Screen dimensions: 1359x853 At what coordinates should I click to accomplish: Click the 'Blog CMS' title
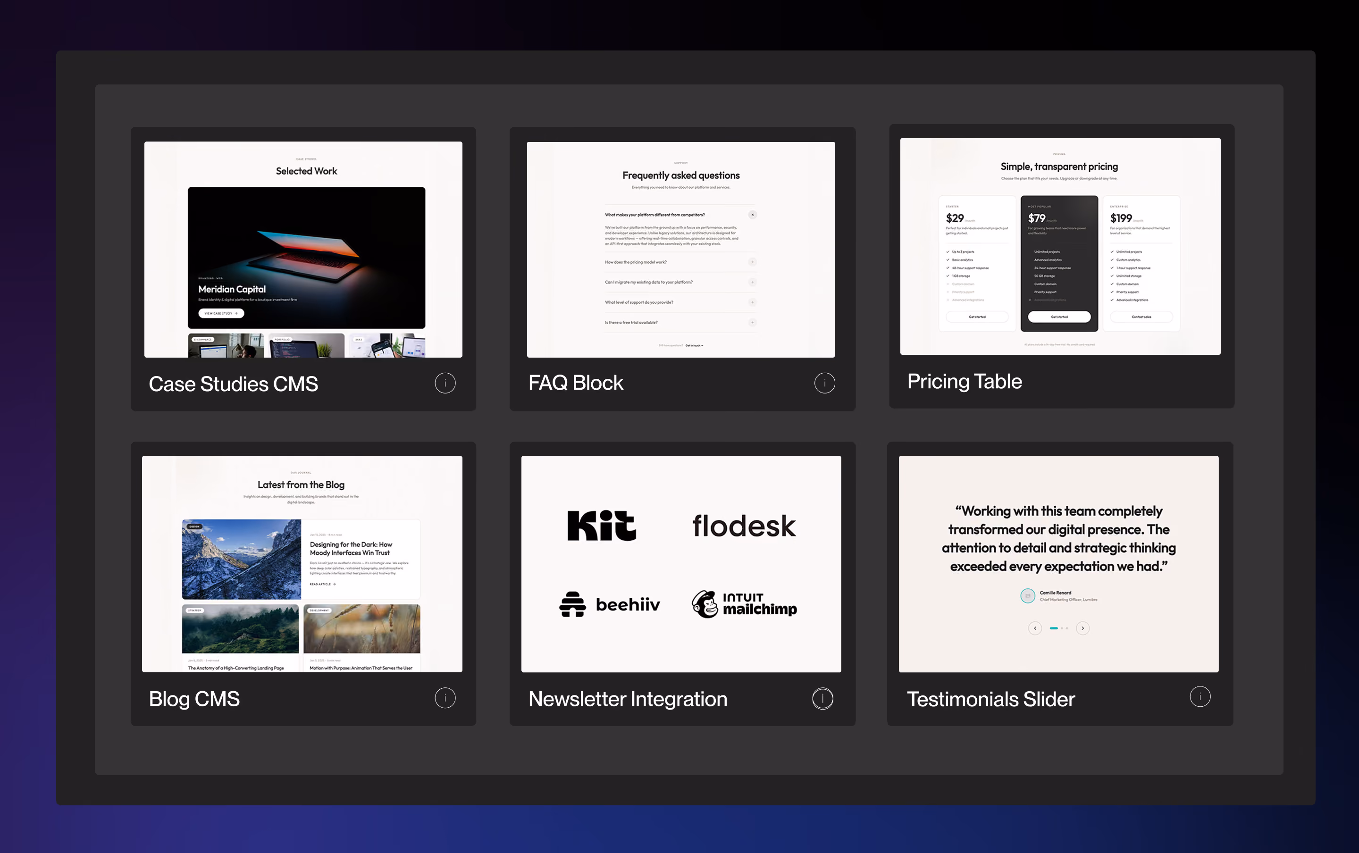194,699
